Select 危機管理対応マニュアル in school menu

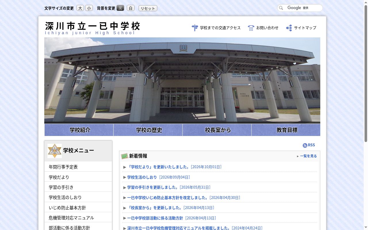point(78,218)
